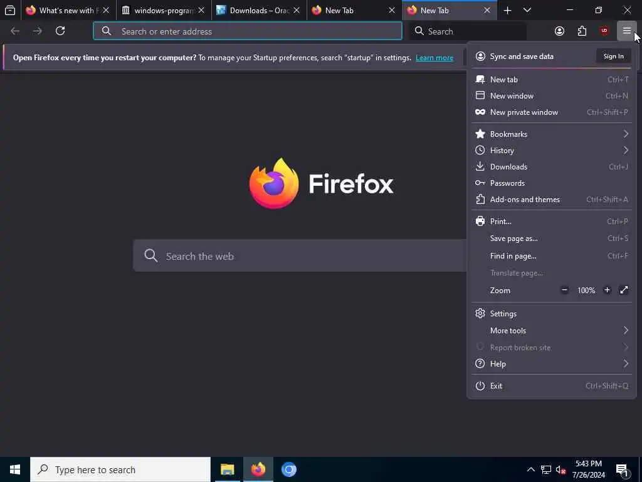Close the hamburger application menu button
Screen dimensions: 642x482
[x=627, y=31]
